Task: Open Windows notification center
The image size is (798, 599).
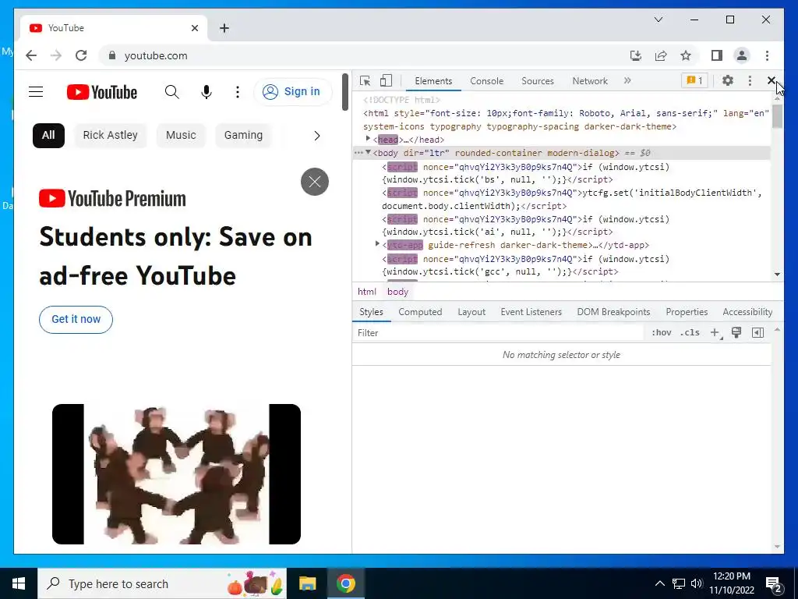Action: click(773, 584)
